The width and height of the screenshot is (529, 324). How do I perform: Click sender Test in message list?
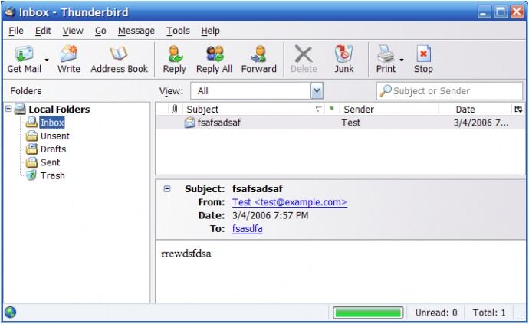(x=350, y=123)
